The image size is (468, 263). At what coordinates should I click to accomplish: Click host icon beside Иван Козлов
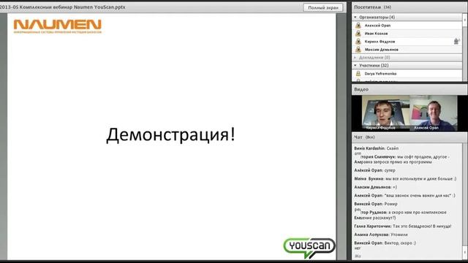point(358,34)
